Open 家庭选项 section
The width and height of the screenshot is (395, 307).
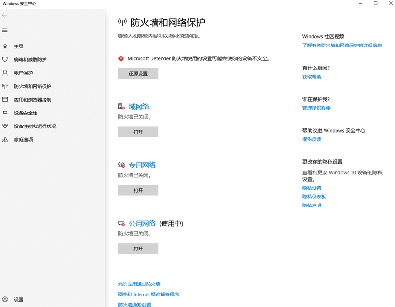pyautogui.click(x=23, y=140)
